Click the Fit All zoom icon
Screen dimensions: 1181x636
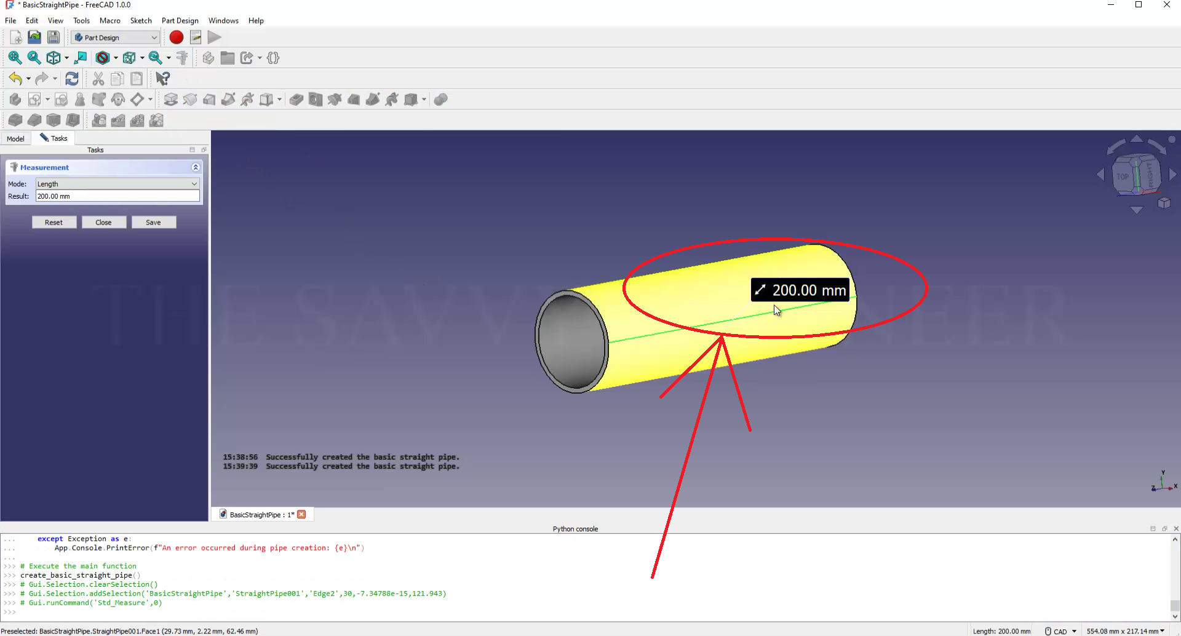point(15,58)
